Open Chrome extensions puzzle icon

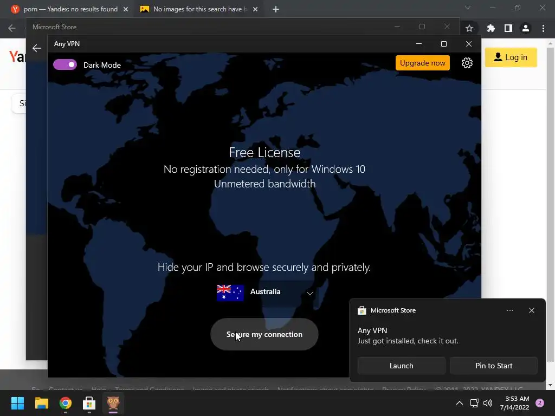(491, 28)
